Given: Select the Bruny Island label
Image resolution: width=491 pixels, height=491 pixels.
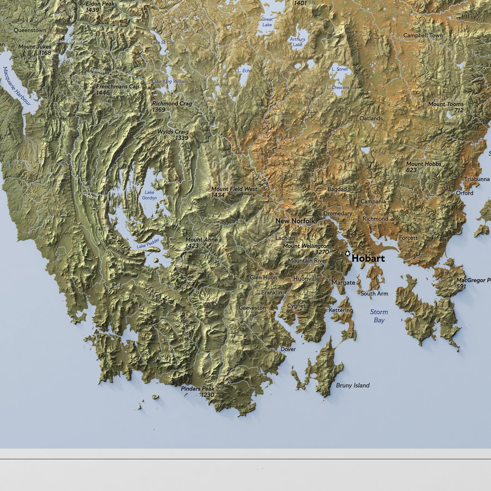Looking at the screenshot, I should [352, 385].
